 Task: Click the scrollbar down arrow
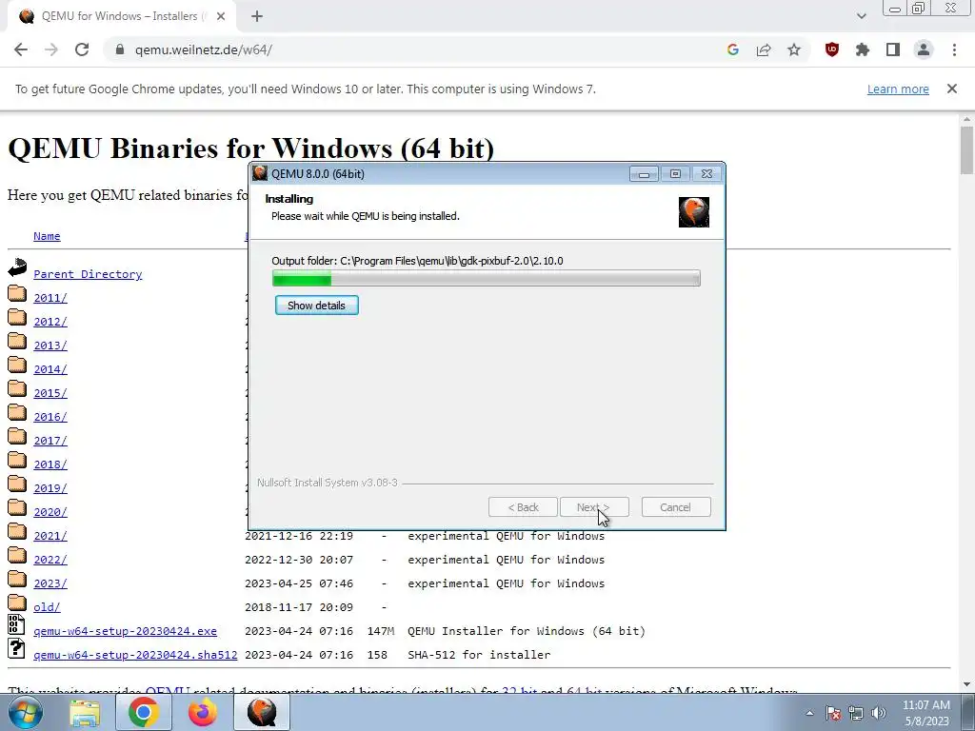coord(967,684)
